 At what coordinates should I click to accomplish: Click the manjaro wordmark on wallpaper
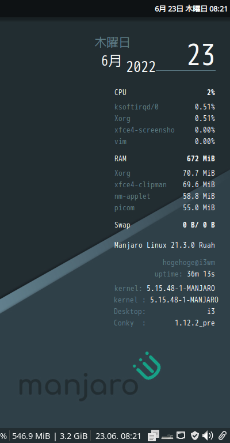click(78, 387)
